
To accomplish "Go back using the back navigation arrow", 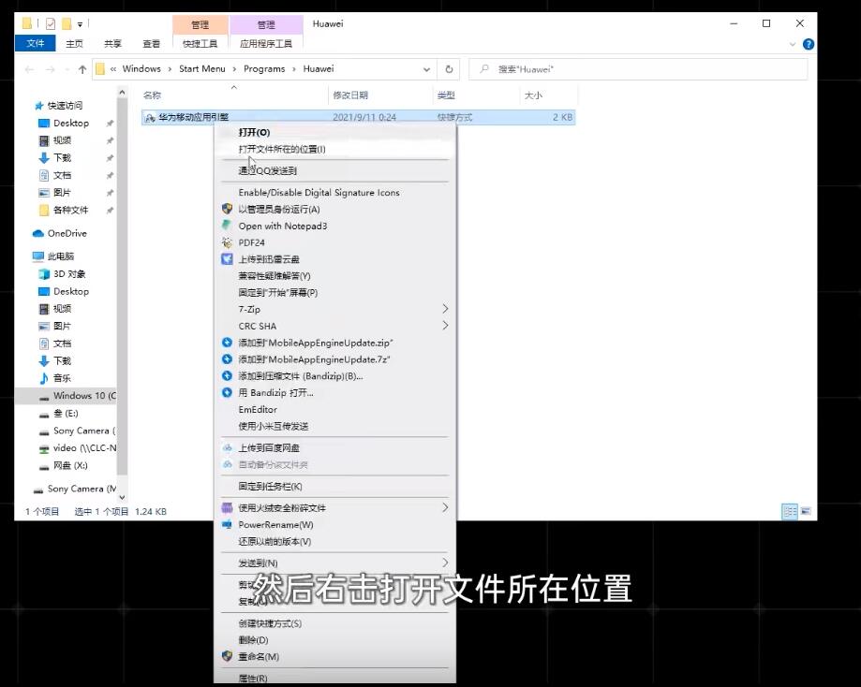I will click(29, 68).
